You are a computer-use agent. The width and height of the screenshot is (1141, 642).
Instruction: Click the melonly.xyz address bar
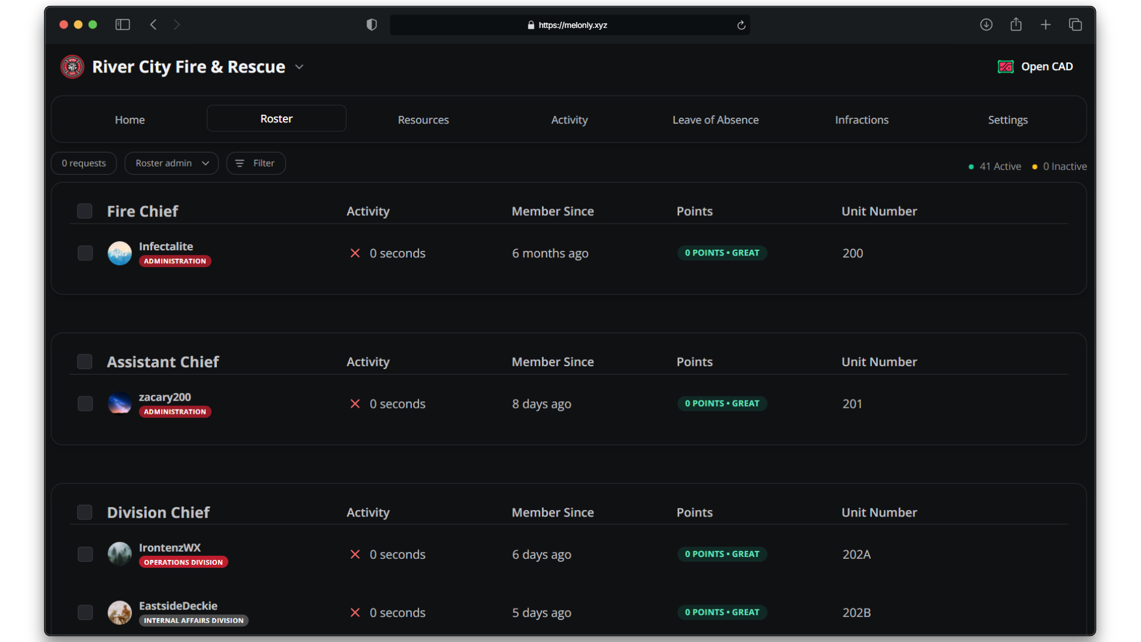point(570,25)
